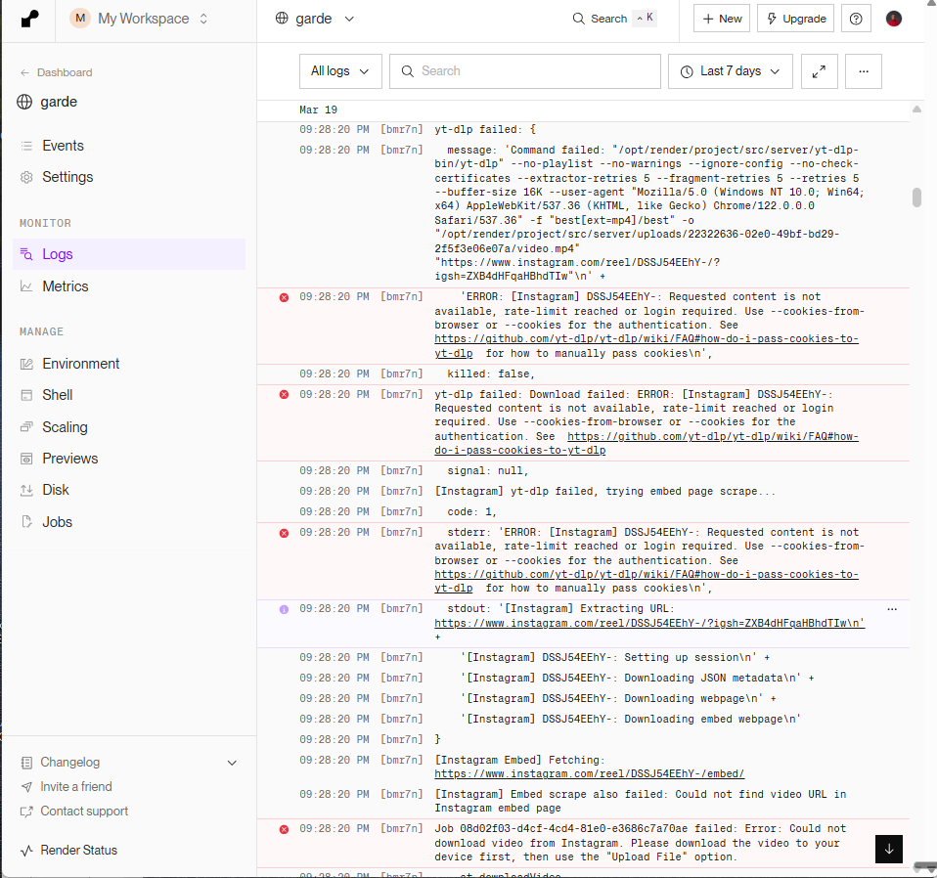Open the ellipsis options menu above the logs

[x=863, y=70]
